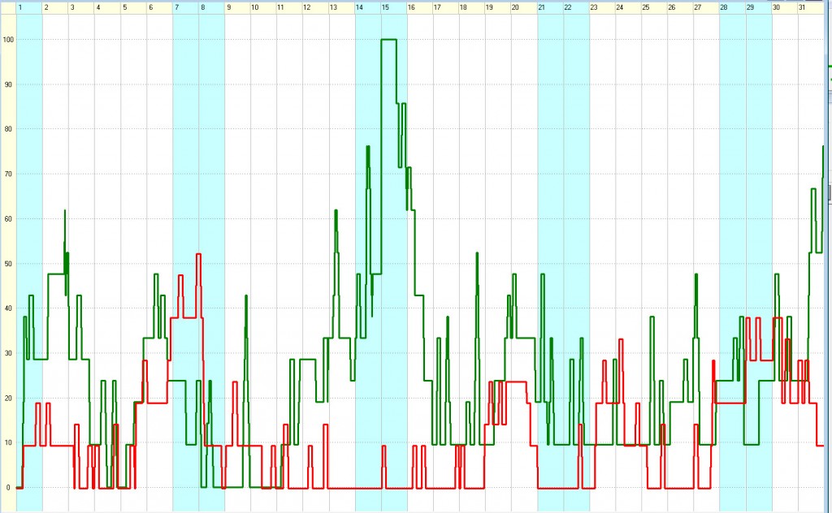This screenshot has height=513, width=832.
Task: Select the 50 value on the vertical axis
Action: (8, 263)
